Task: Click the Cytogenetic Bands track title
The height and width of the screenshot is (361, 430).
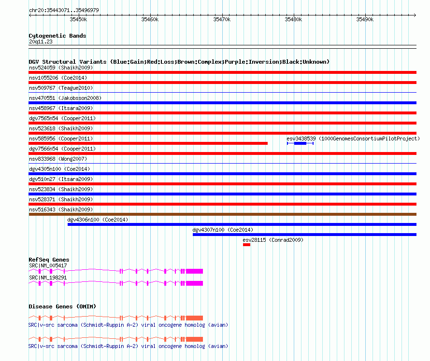Action: 57,36
